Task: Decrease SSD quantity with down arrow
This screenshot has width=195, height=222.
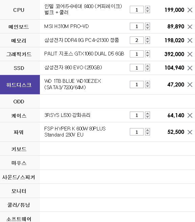Action: [147, 69]
